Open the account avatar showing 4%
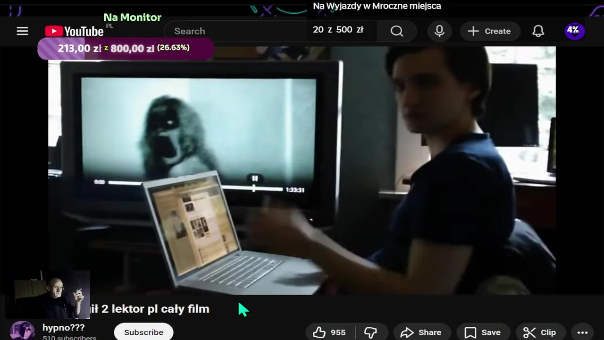The width and height of the screenshot is (604, 340). (574, 31)
